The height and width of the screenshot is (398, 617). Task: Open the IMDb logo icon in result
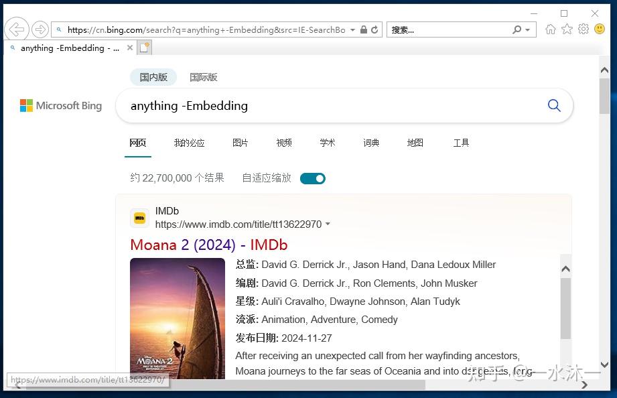139,217
